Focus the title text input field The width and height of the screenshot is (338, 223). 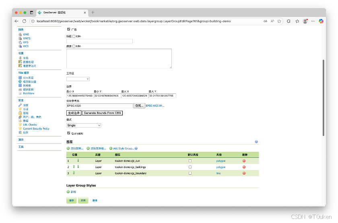coord(100,41)
